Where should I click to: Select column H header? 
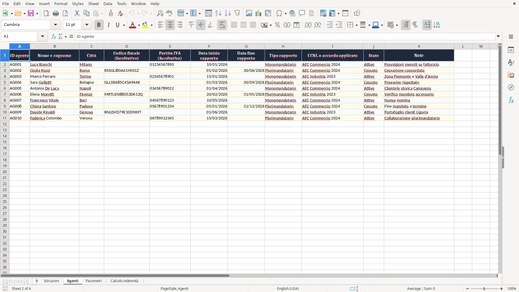(x=283, y=46)
